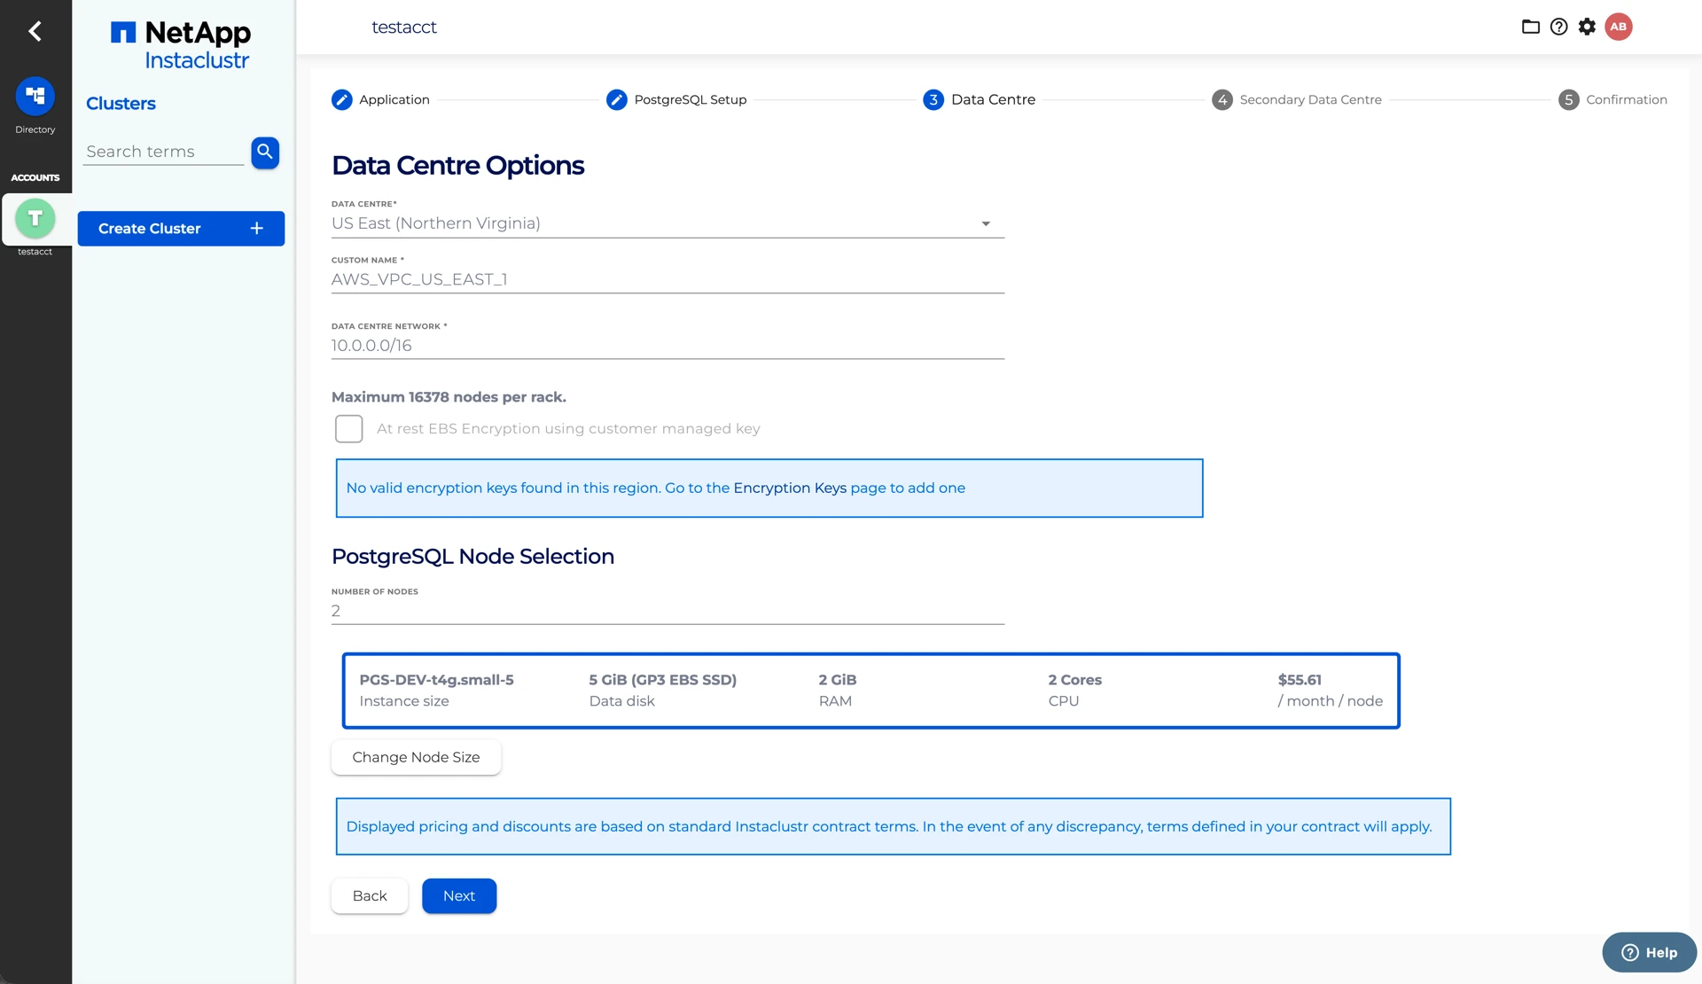Click the back arrow icon in sidebar
Screen dimensions: 1702x984
[35, 32]
